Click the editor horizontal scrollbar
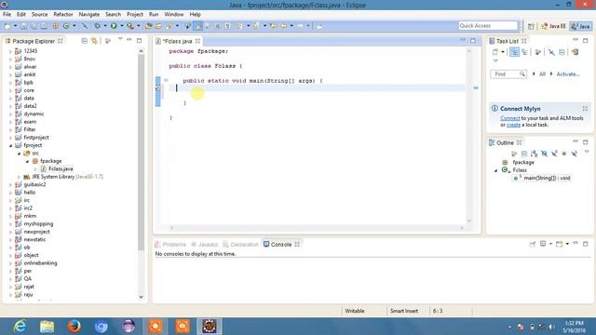The width and height of the screenshot is (596, 335). click(x=317, y=228)
